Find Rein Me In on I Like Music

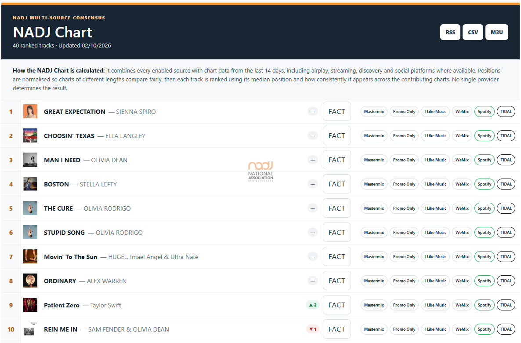point(435,329)
